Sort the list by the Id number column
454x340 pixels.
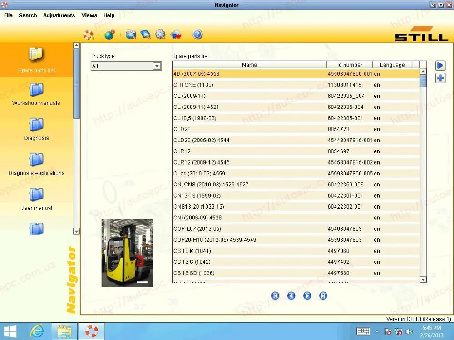click(350, 65)
